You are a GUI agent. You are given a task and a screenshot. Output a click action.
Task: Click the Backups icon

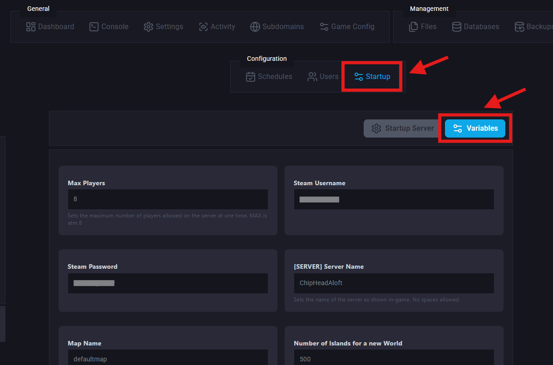pyautogui.click(x=519, y=27)
